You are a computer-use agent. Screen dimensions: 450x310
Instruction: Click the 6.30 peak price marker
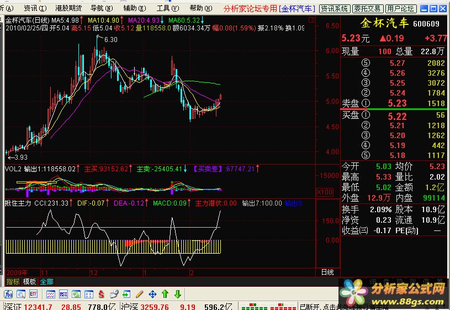(x=111, y=40)
